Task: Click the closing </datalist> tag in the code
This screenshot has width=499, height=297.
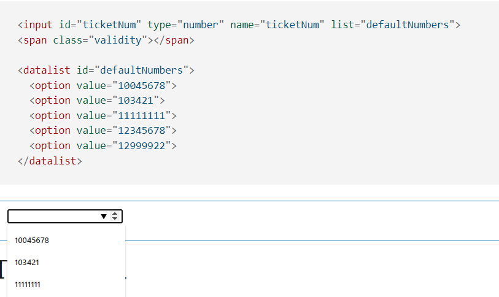Action: (x=50, y=161)
